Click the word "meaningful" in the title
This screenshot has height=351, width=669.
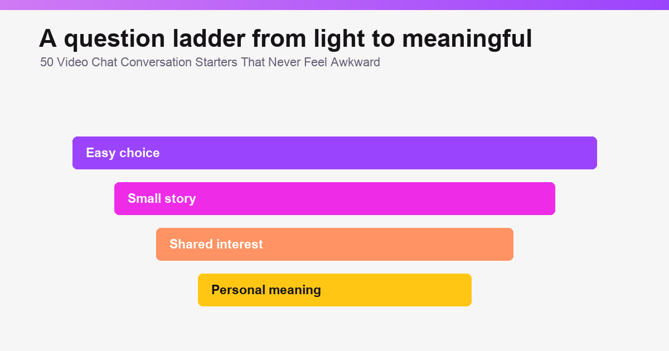(467, 39)
